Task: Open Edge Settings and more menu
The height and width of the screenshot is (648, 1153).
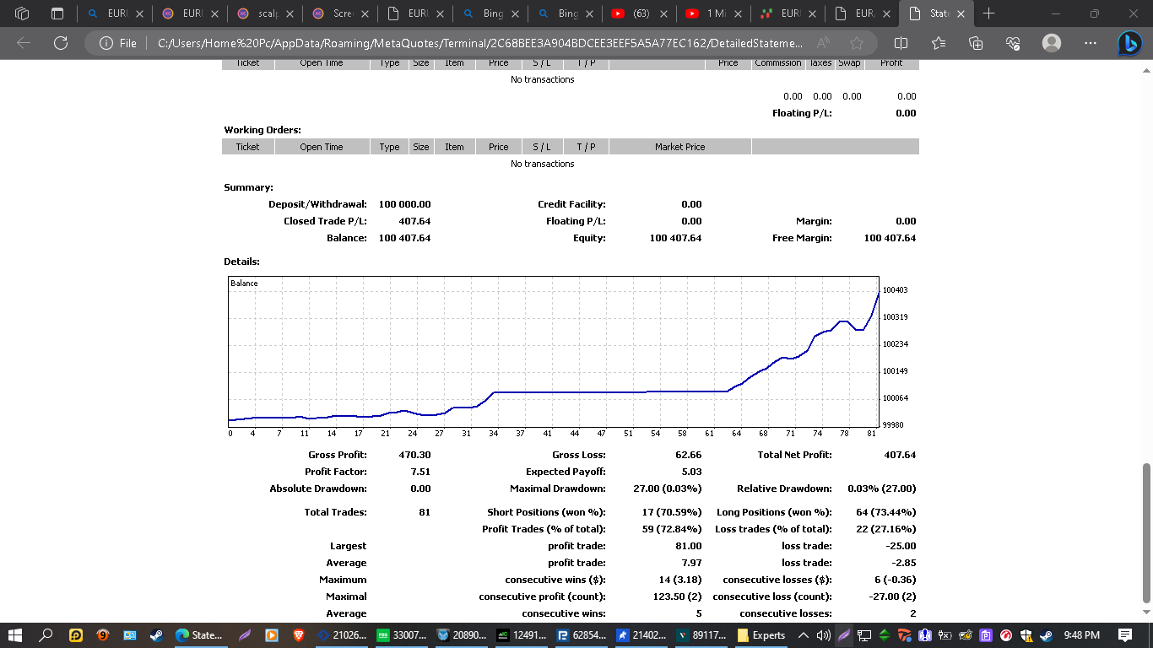Action: [1090, 43]
